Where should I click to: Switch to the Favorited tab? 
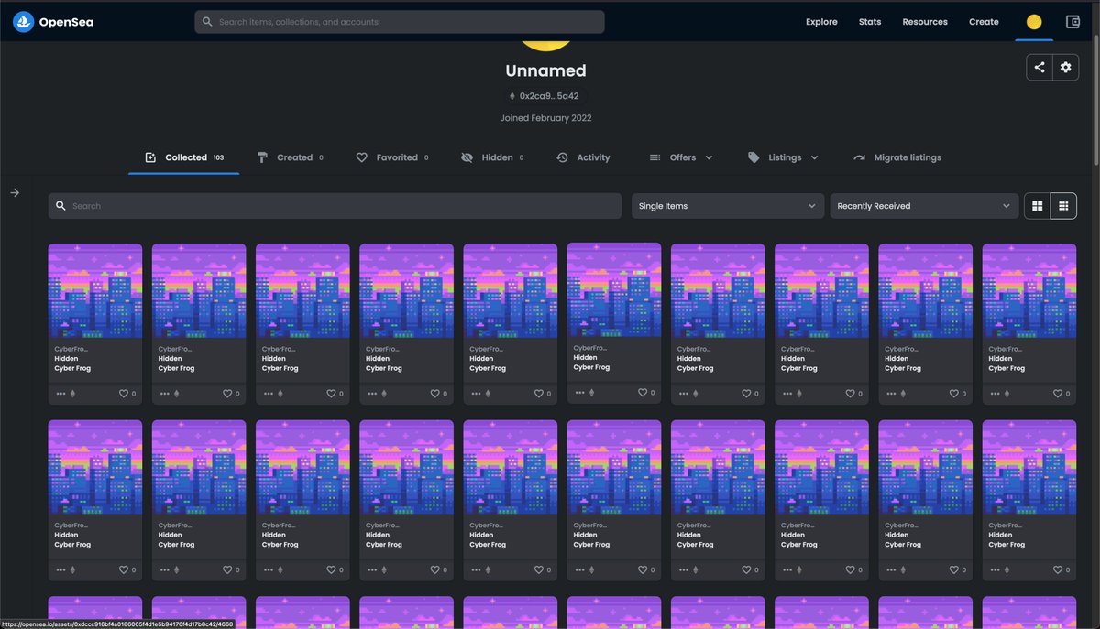pos(392,157)
